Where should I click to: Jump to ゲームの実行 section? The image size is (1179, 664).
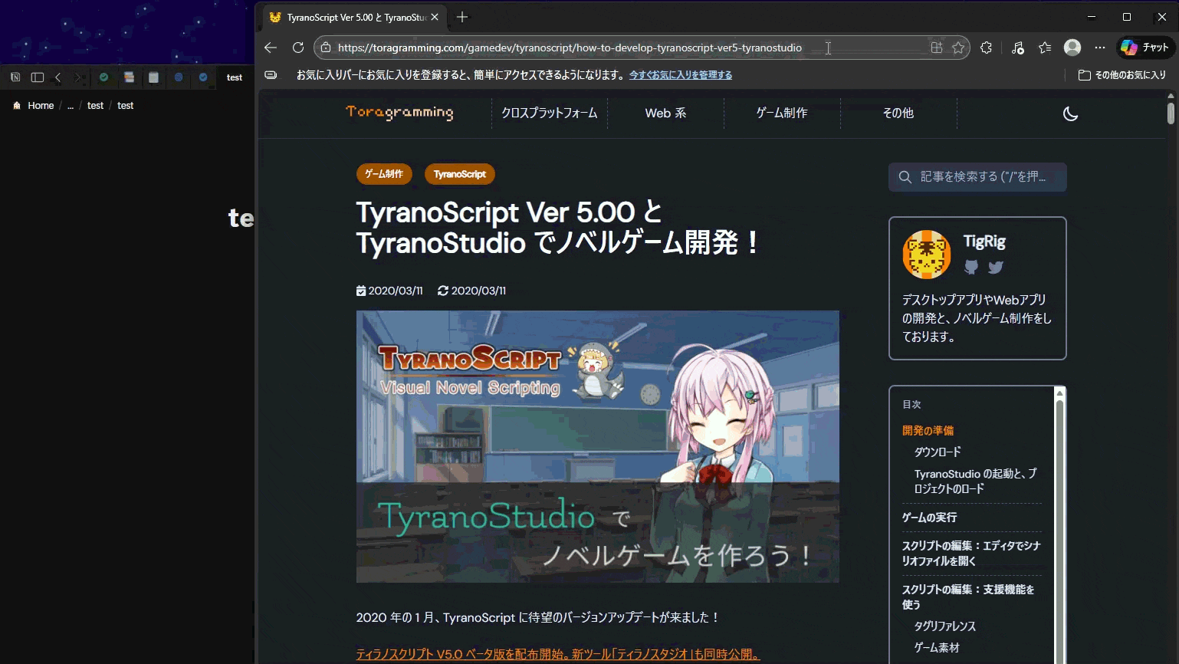click(930, 517)
